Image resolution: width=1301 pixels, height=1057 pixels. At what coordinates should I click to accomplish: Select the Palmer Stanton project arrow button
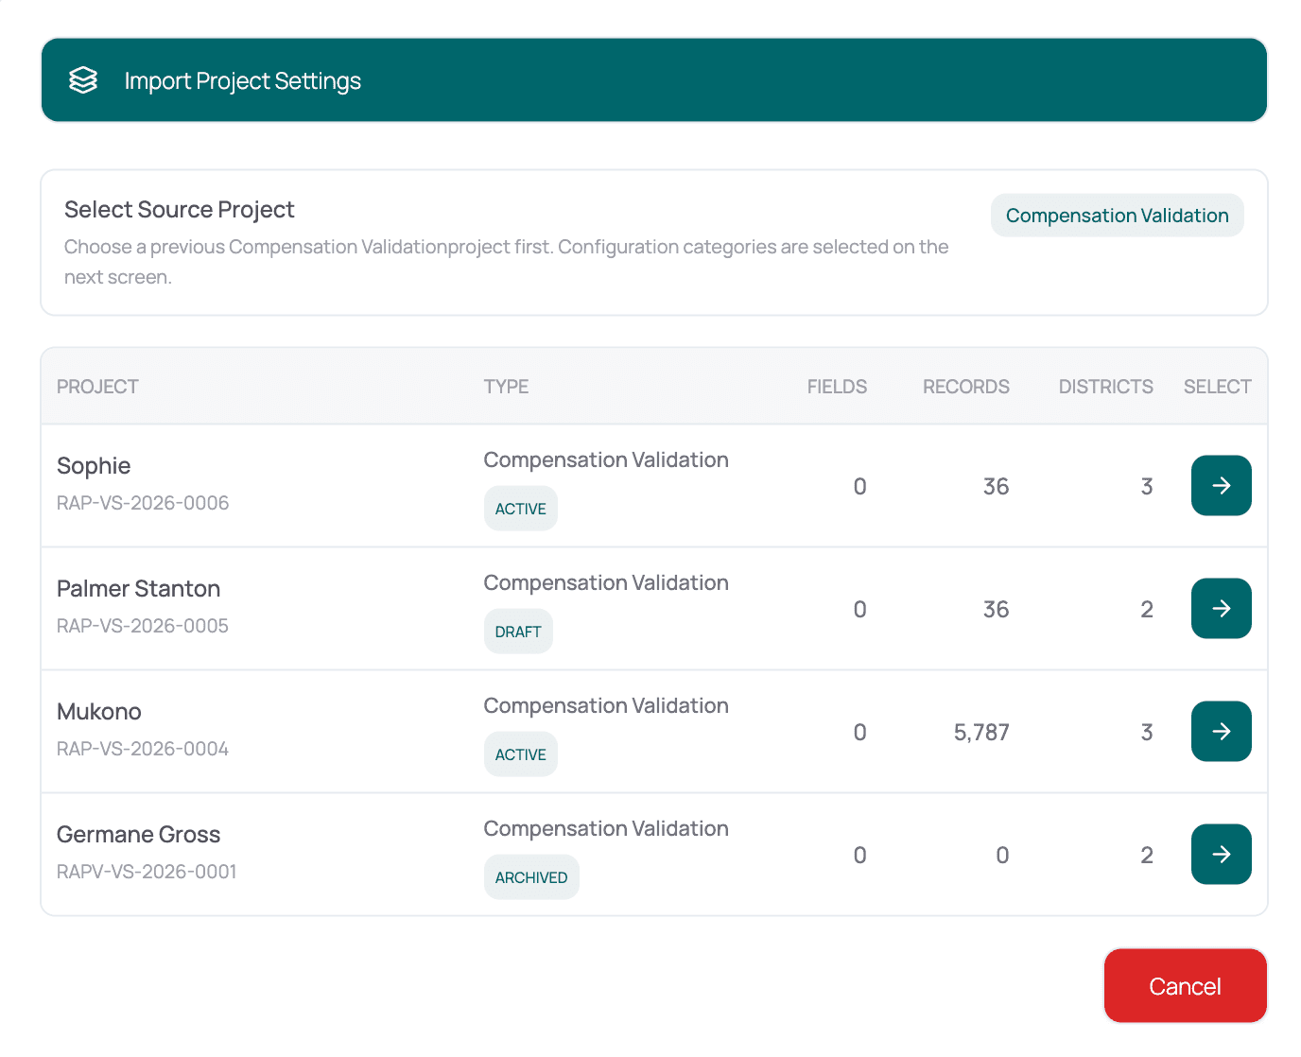pyautogui.click(x=1221, y=609)
